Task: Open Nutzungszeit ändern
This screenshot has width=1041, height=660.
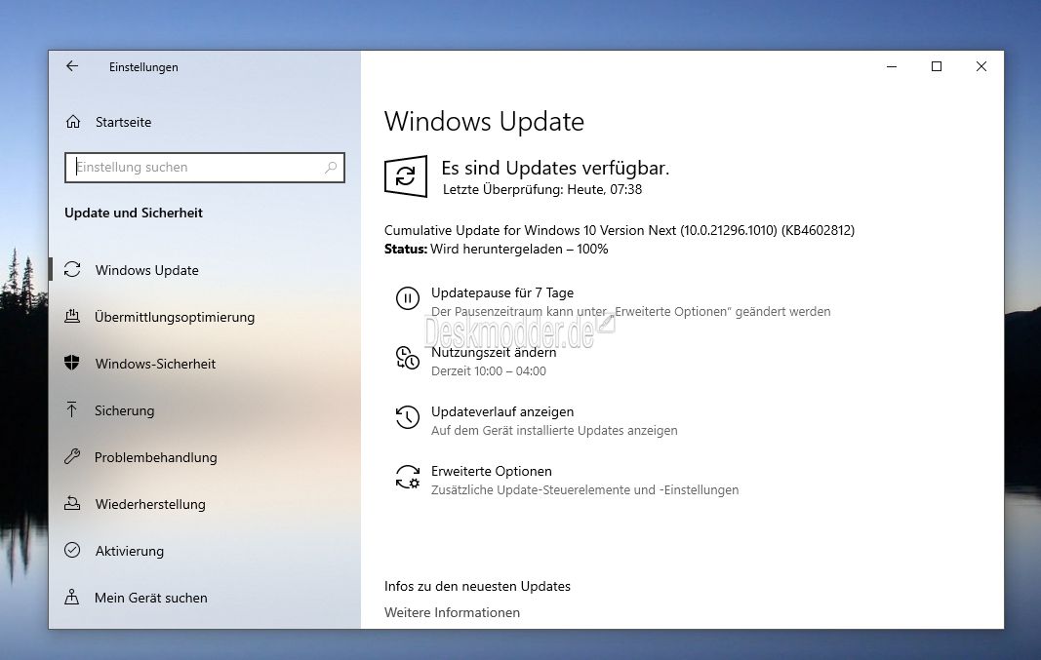Action: click(x=494, y=352)
